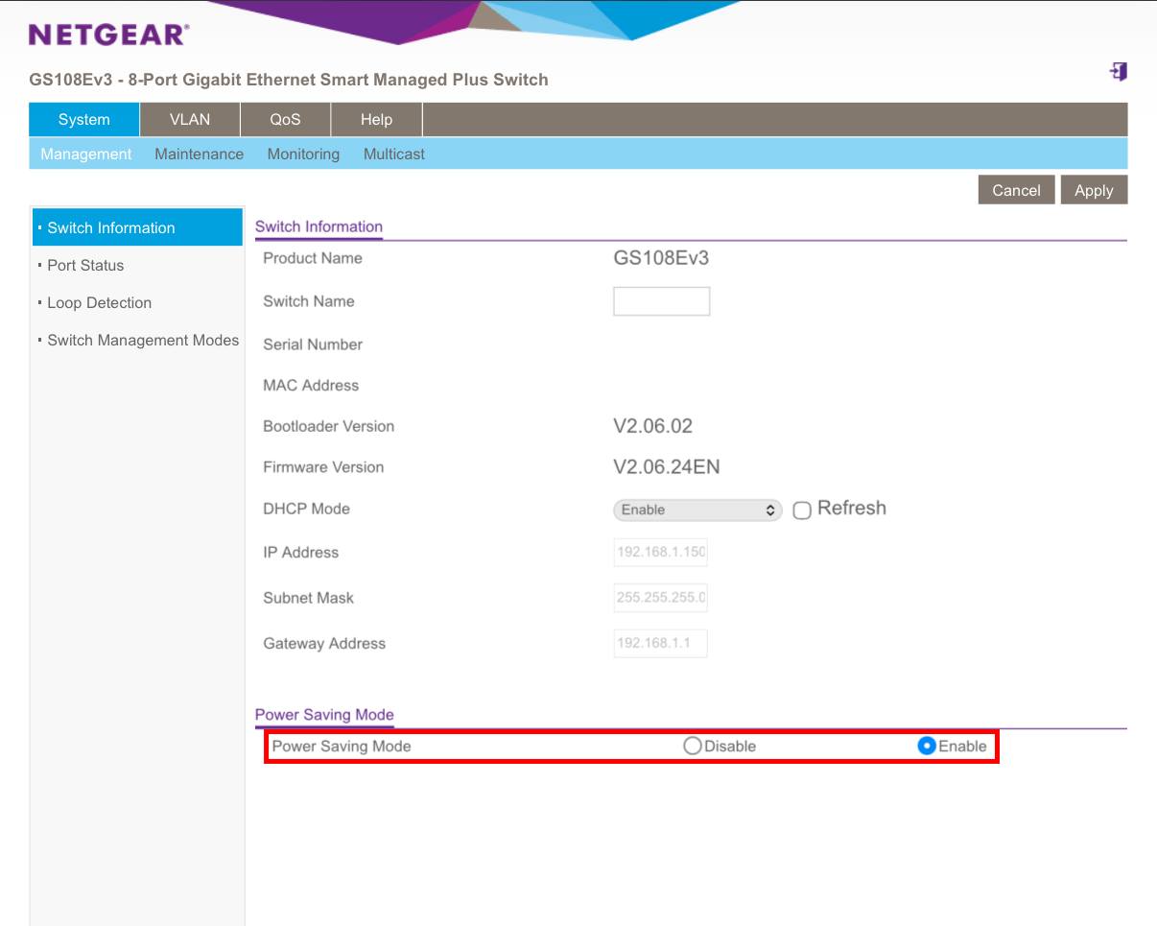
Task: Click the Switch Name input field
Action: tap(661, 301)
